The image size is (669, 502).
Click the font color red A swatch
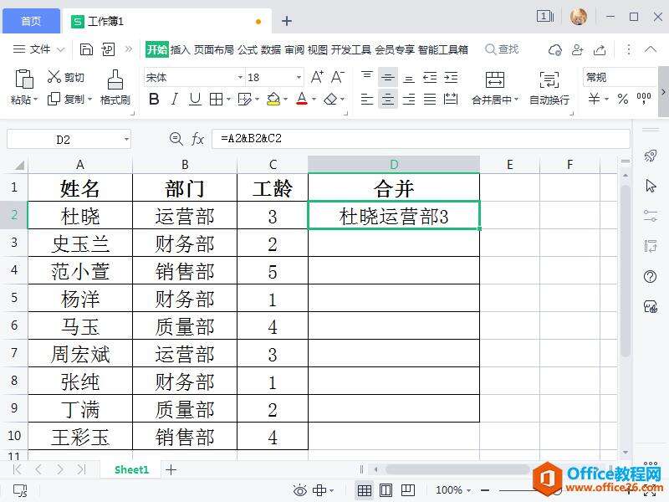click(302, 100)
